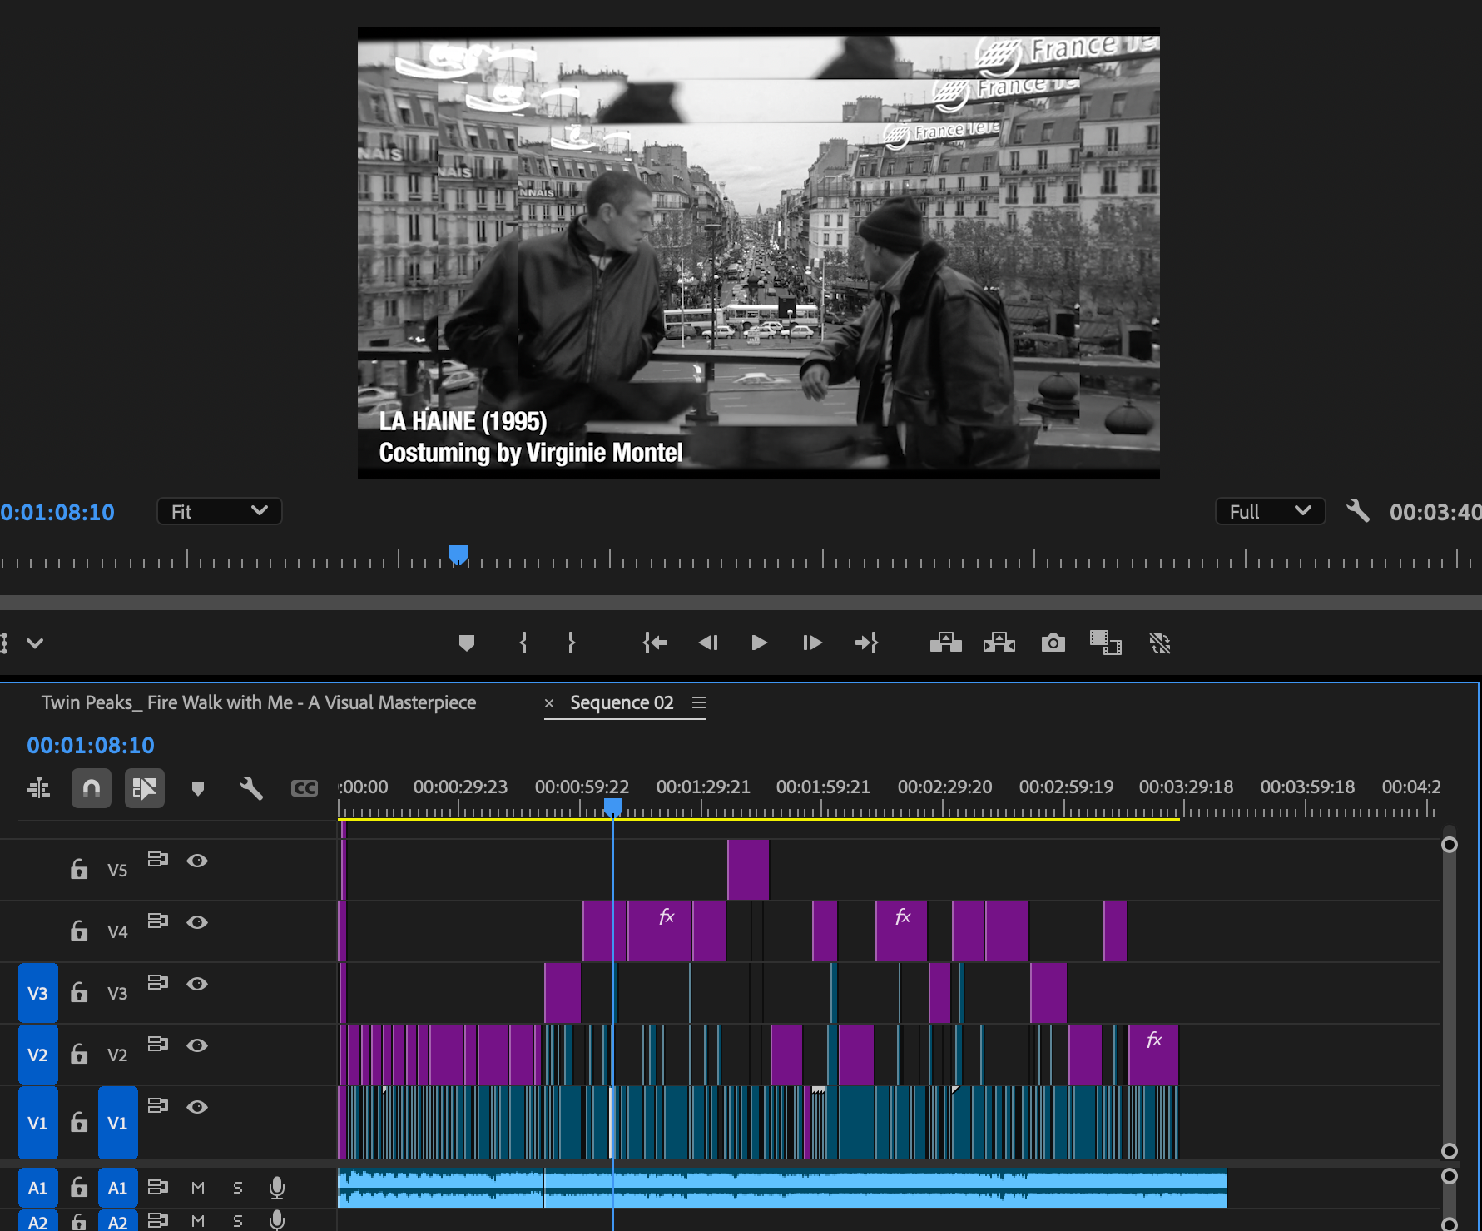The height and width of the screenshot is (1231, 1482).
Task: Toggle sync lock for A1
Action: tap(158, 1187)
